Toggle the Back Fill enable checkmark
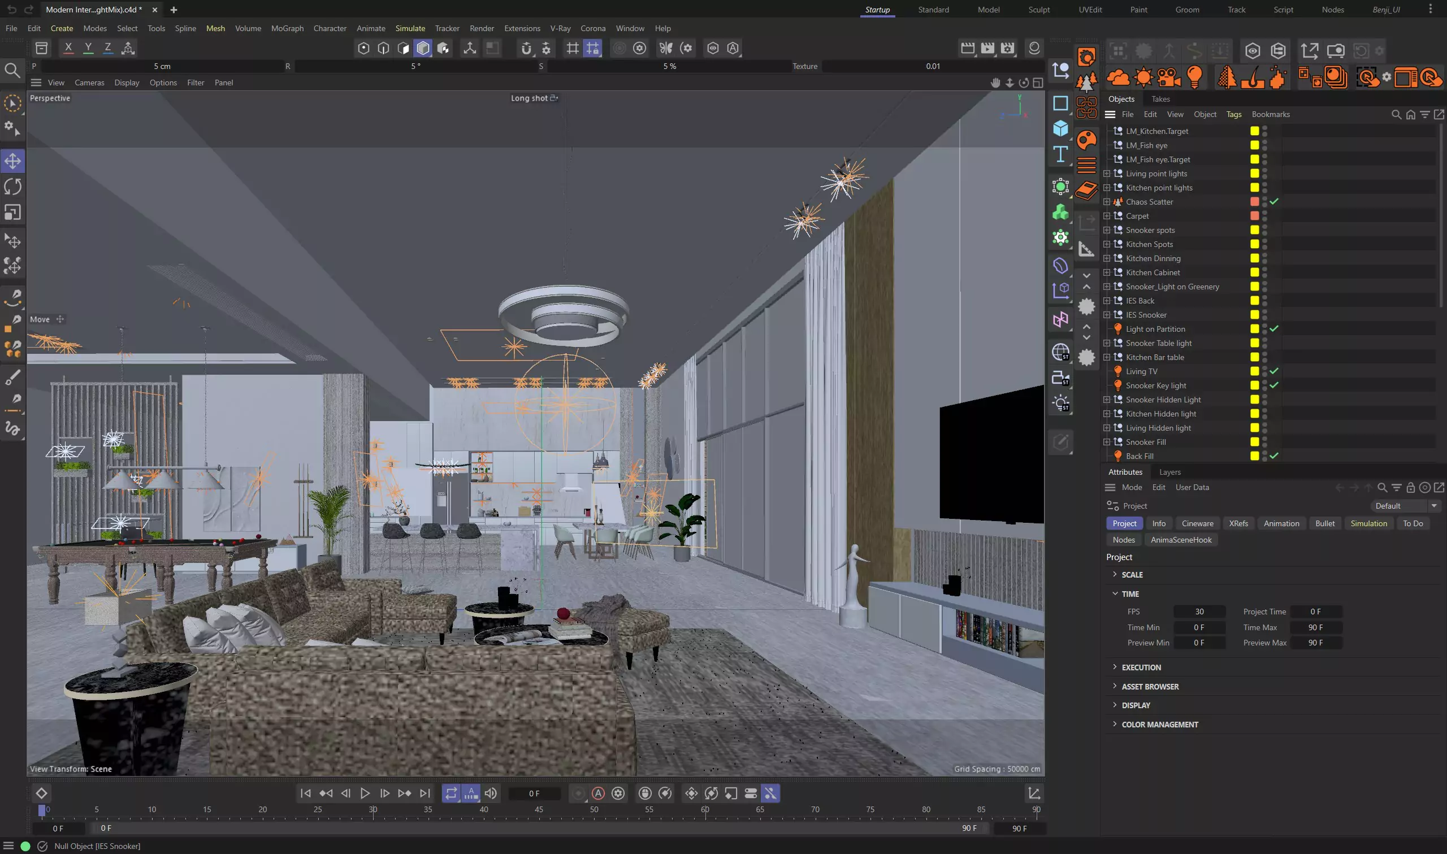The width and height of the screenshot is (1447, 854). point(1275,456)
